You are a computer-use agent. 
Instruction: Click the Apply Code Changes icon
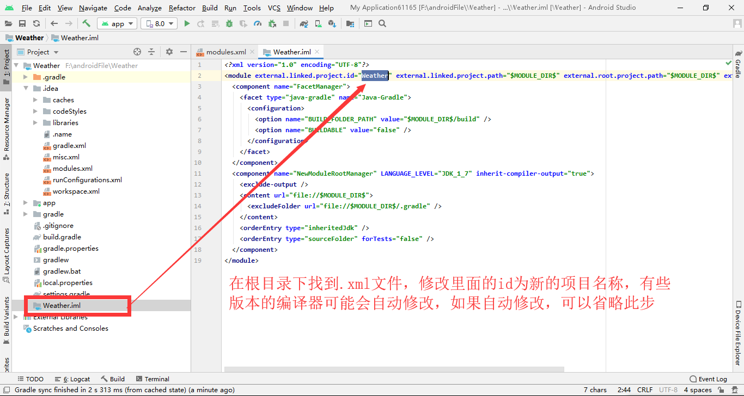coord(215,23)
